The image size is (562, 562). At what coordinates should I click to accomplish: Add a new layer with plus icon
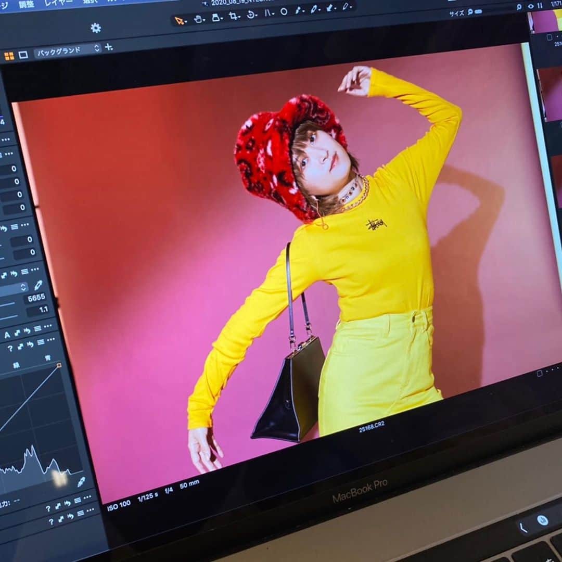[109, 47]
